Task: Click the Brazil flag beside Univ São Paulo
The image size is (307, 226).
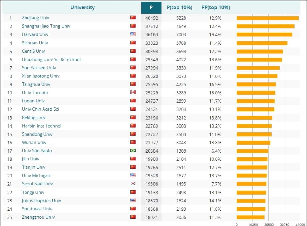Action: click(x=133, y=151)
